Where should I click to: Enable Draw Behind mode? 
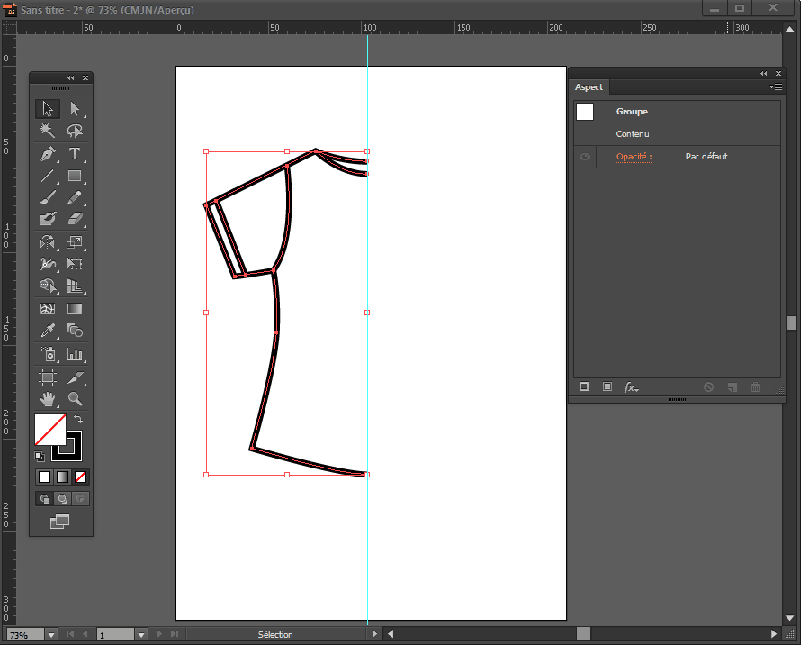[62, 499]
